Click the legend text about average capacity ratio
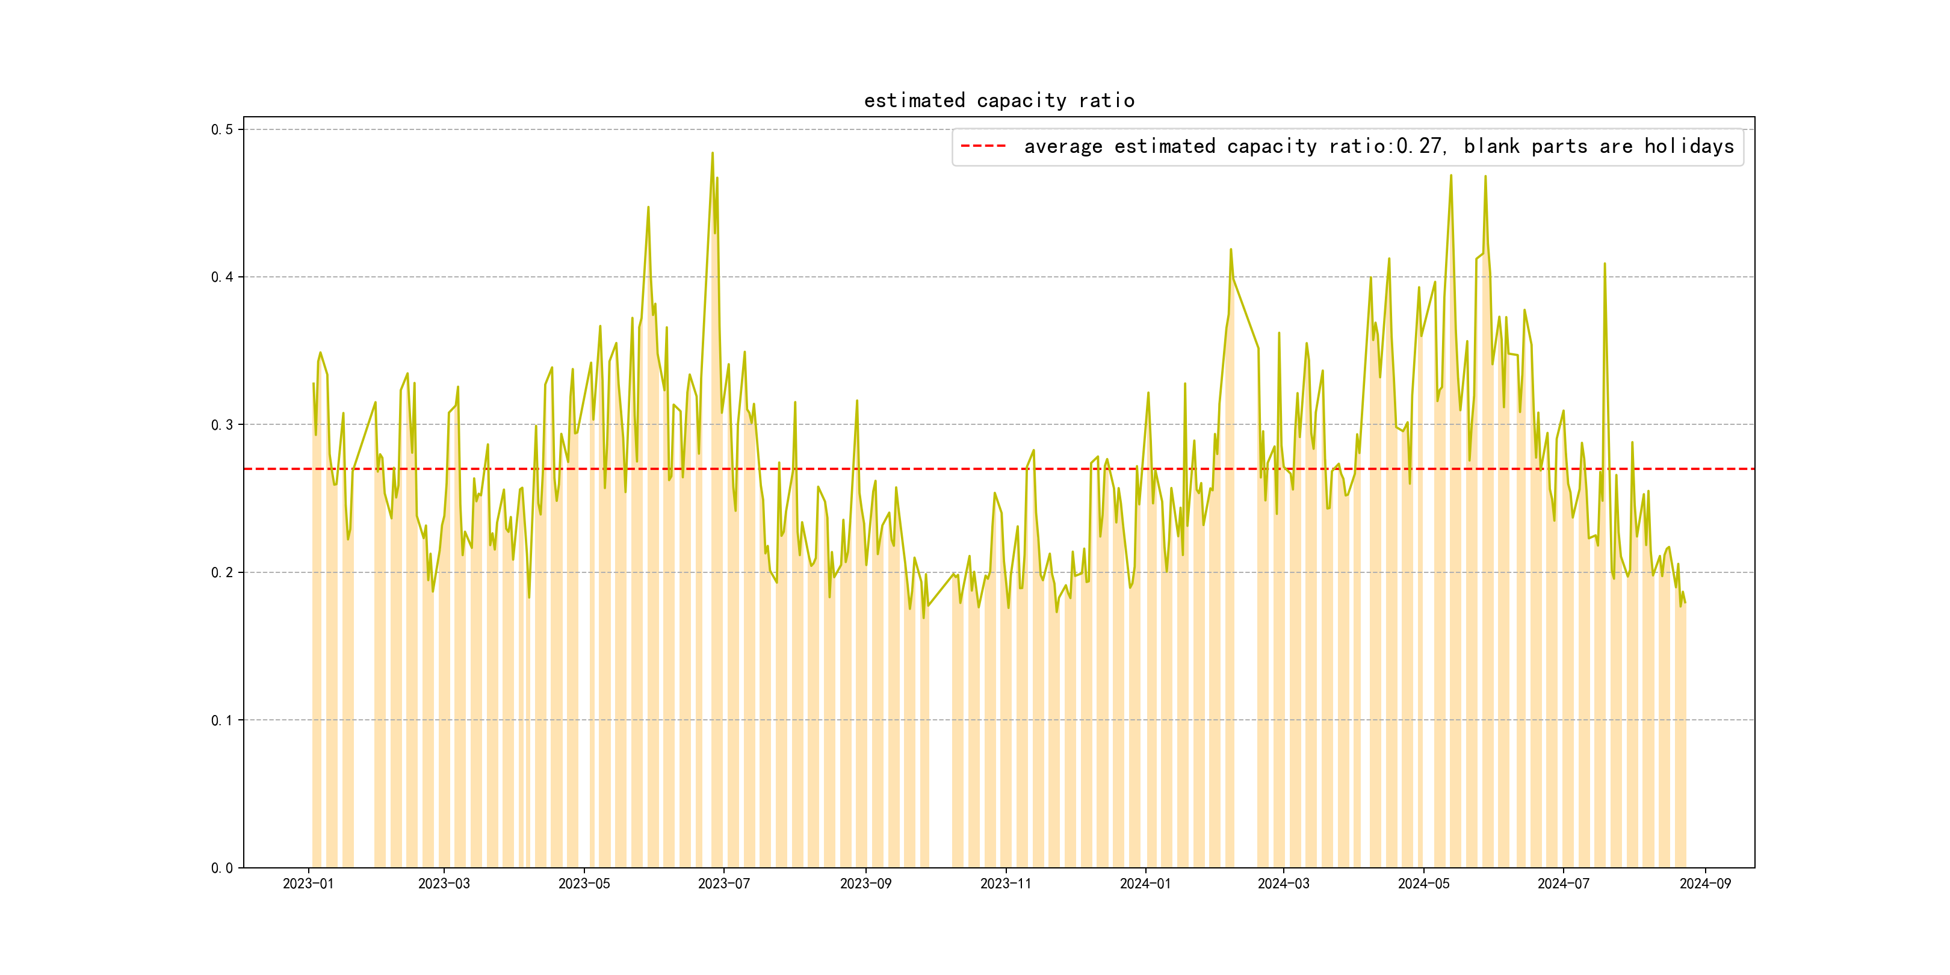The width and height of the screenshot is (1950, 975). (1378, 146)
